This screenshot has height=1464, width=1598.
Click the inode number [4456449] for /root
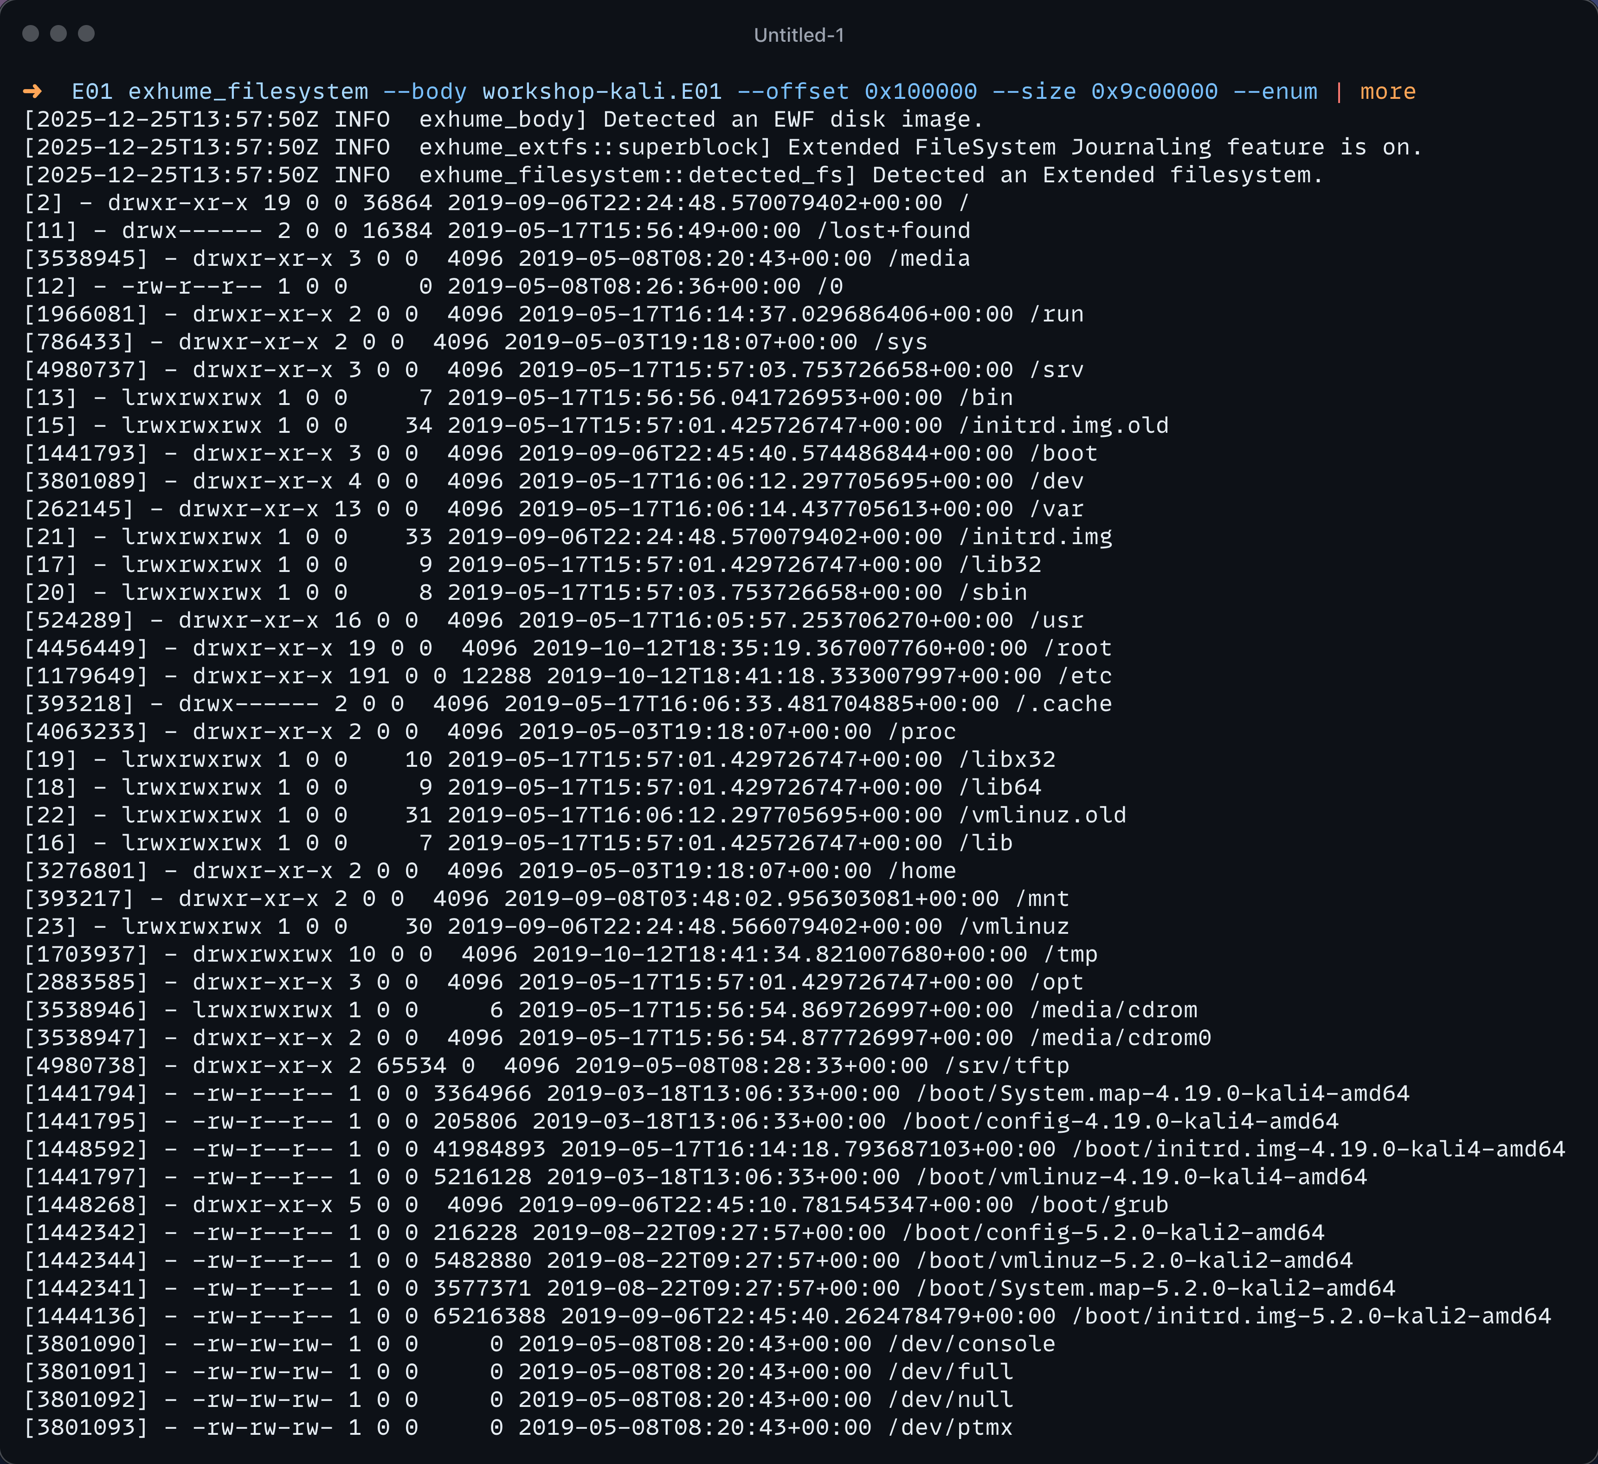point(85,649)
